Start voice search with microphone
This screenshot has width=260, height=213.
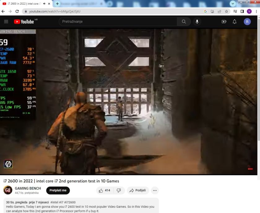[x=197, y=22]
